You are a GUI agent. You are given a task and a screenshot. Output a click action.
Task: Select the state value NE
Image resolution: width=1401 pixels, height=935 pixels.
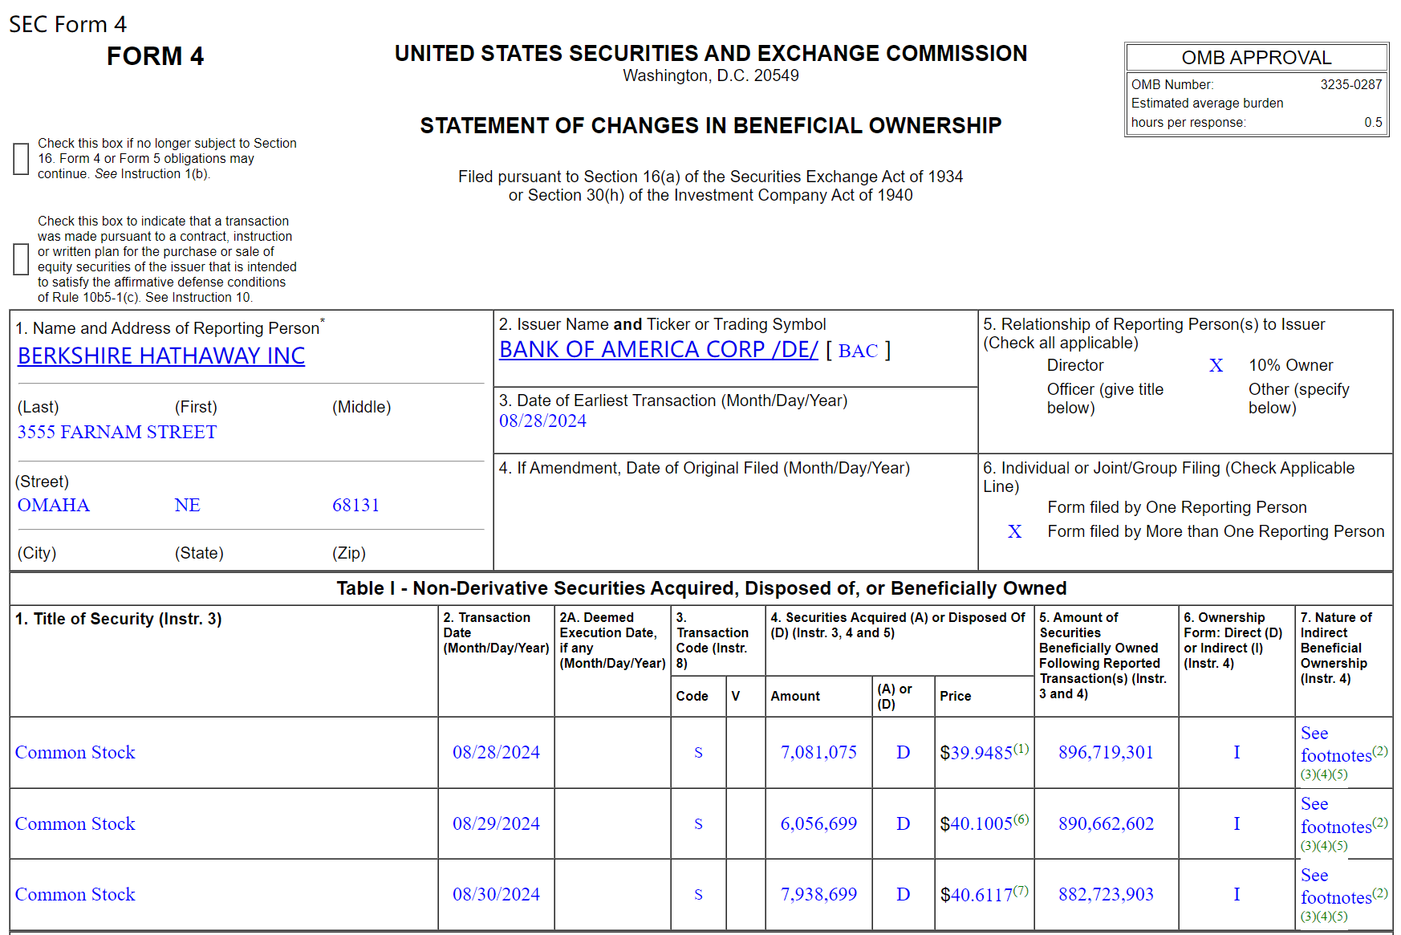pyautogui.click(x=188, y=505)
